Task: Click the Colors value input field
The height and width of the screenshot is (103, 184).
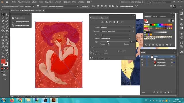Action: pos(132,42)
